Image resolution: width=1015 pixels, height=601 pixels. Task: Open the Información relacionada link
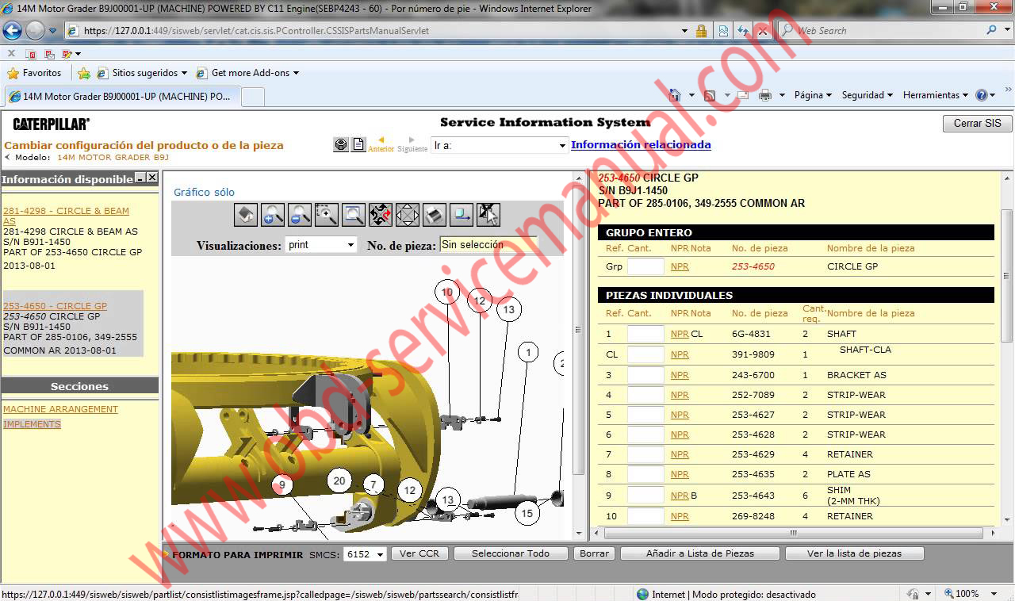click(641, 144)
